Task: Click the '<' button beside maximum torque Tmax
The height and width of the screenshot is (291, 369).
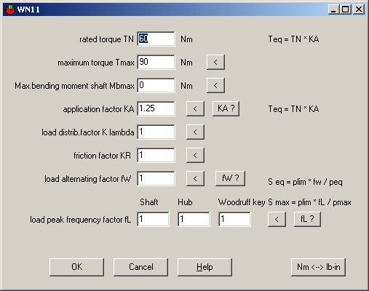Action: coord(215,62)
